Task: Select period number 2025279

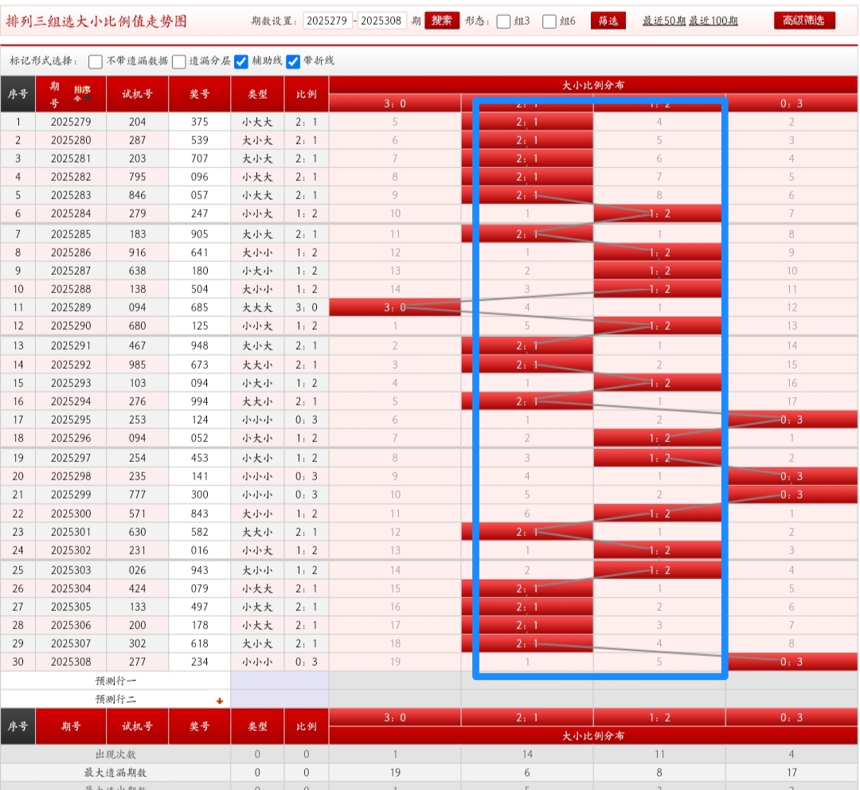Action: point(71,122)
